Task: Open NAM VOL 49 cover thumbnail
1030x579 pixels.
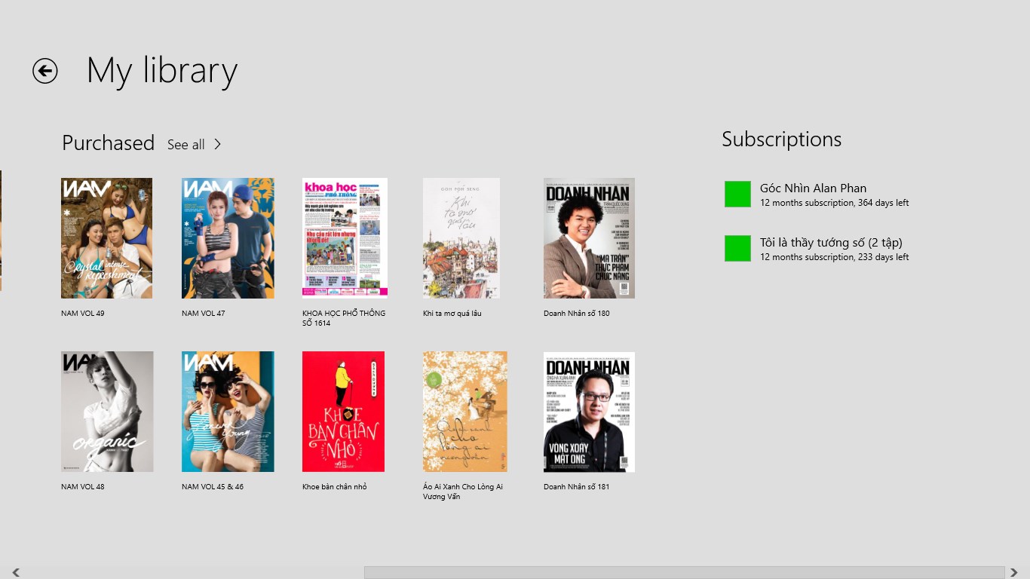Action: (106, 238)
